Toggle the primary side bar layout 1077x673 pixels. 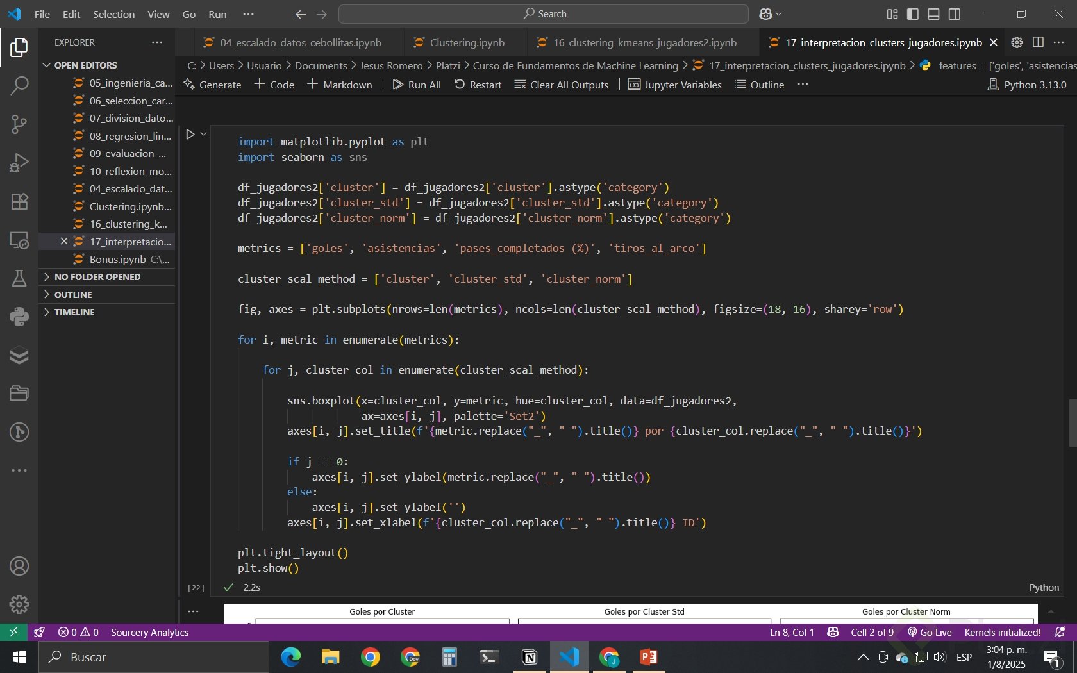tap(913, 14)
